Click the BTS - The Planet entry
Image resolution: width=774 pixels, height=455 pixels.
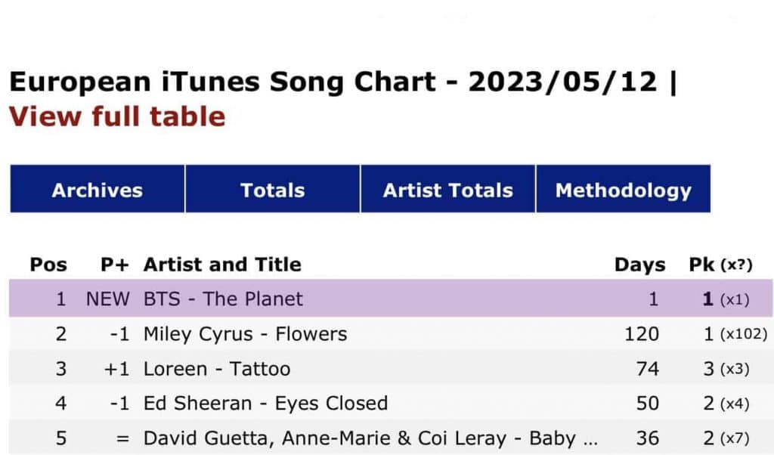point(223,299)
